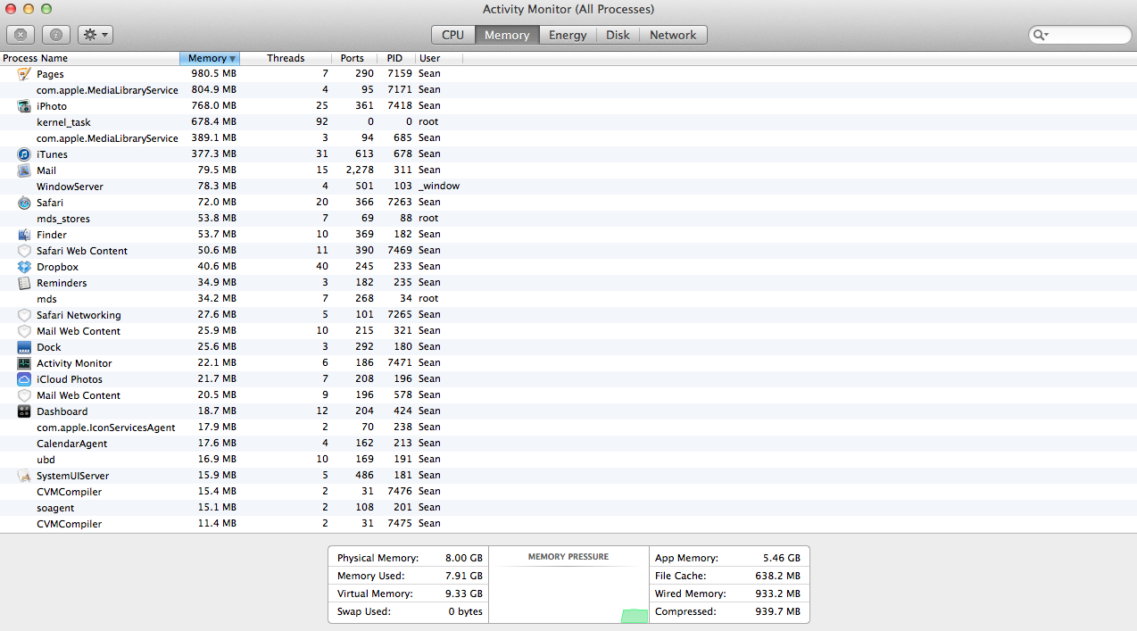Force quit process with the X toolbar button
1137x631 pixels.
pyautogui.click(x=21, y=35)
